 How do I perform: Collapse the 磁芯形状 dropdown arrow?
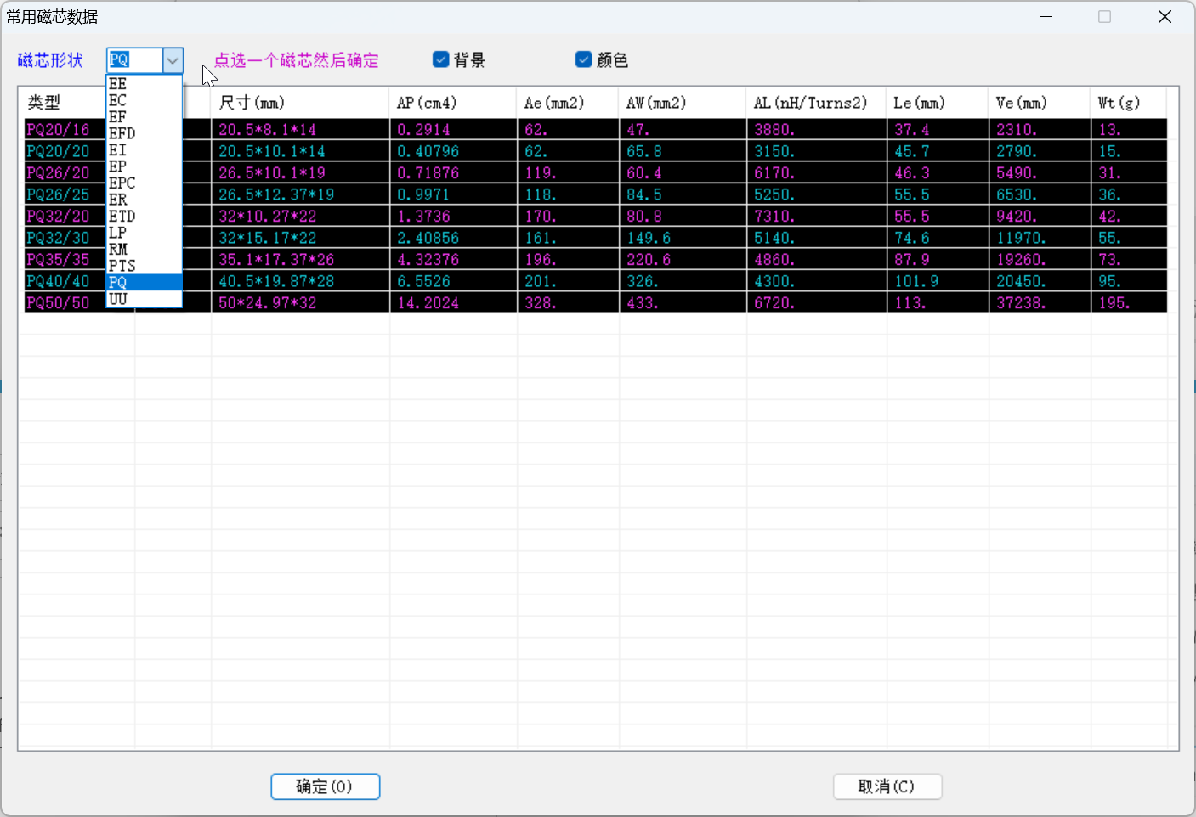click(x=173, y=60)
